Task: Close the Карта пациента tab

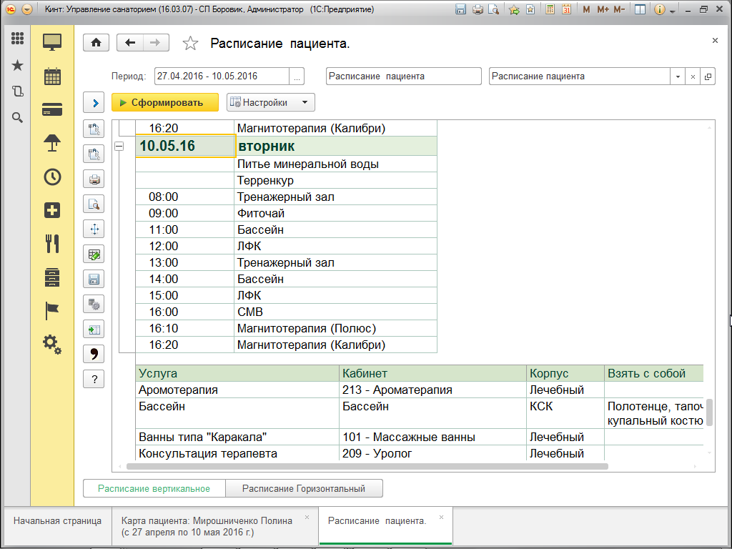Action: click(307, 518)
